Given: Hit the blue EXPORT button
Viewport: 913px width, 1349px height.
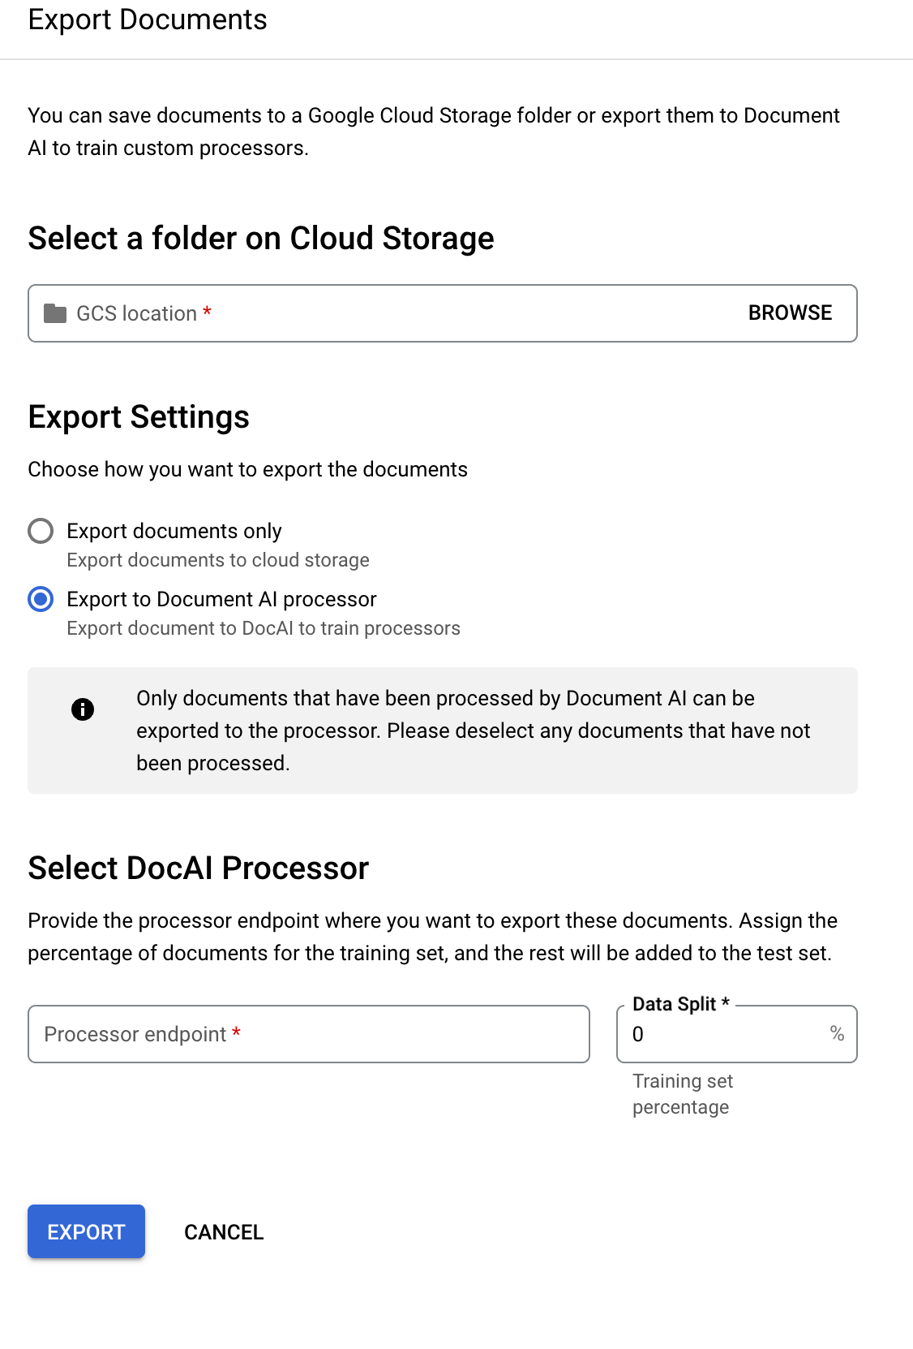Looking at the screenshot, I should pos(86,1231).
